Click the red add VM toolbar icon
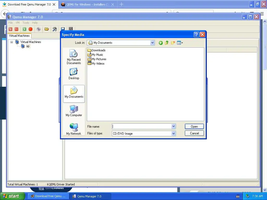This screenshot has height=200, width=267. click(10, 29)
